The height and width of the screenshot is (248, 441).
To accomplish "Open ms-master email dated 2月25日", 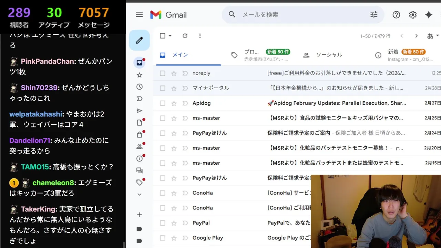I will [297, 118].
